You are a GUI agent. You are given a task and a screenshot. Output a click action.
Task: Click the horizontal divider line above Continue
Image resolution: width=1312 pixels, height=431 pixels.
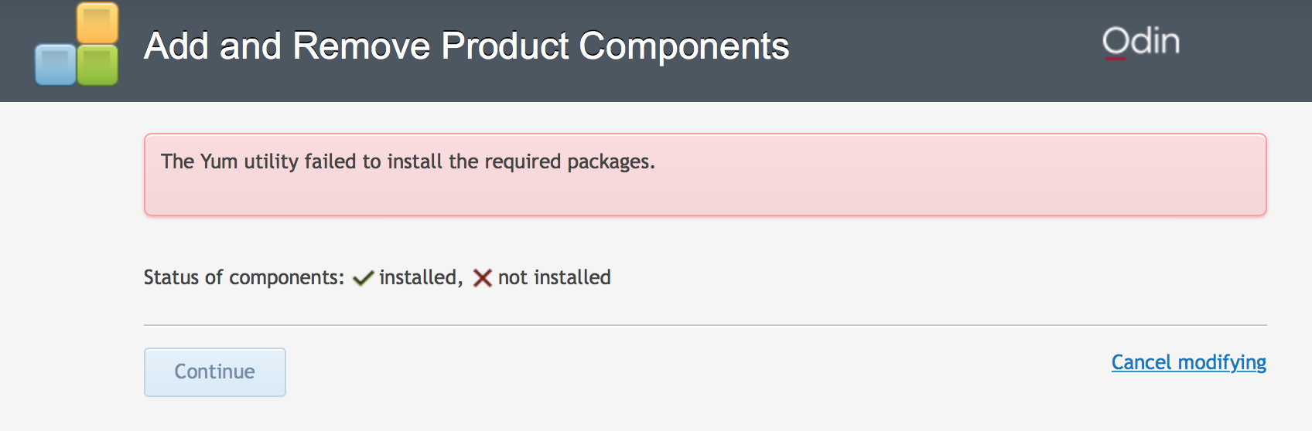point(706,325)
